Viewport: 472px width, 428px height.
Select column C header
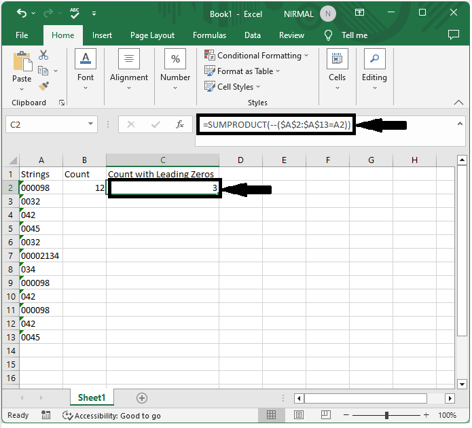[162, 160]
